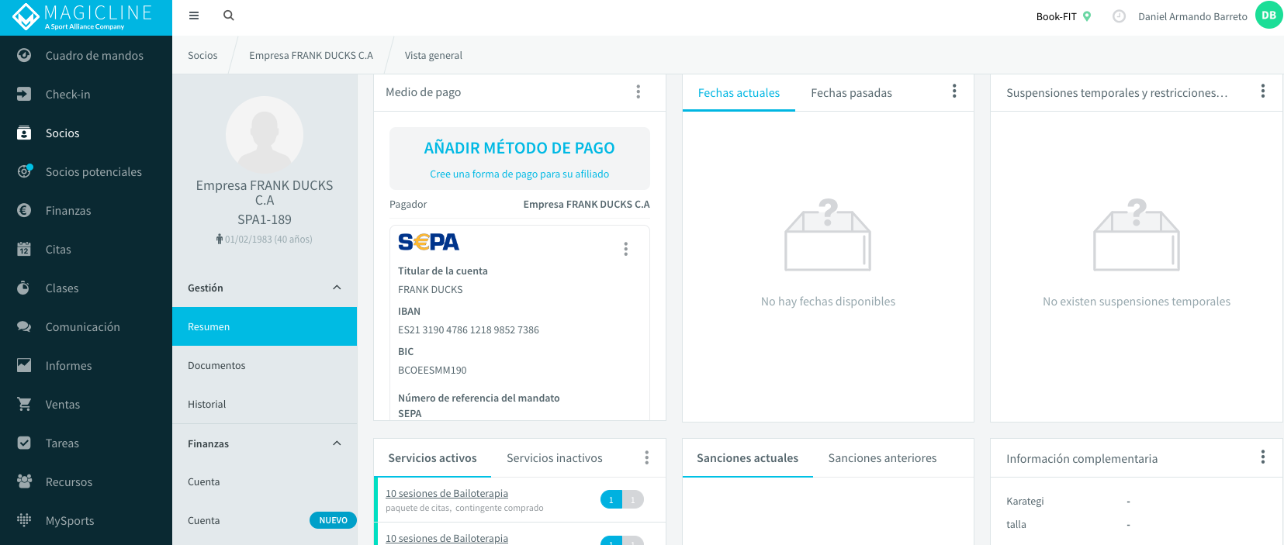1284x545 pixels.
Task: Open Historial in member menu
Action: pyautogui.click(x=265, y=404)
